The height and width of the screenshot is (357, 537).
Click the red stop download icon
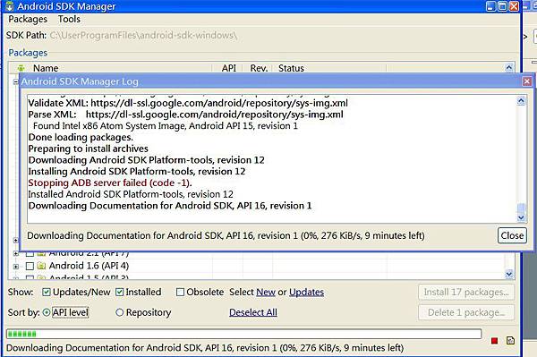pyautogui.click(x=494, y=341)
